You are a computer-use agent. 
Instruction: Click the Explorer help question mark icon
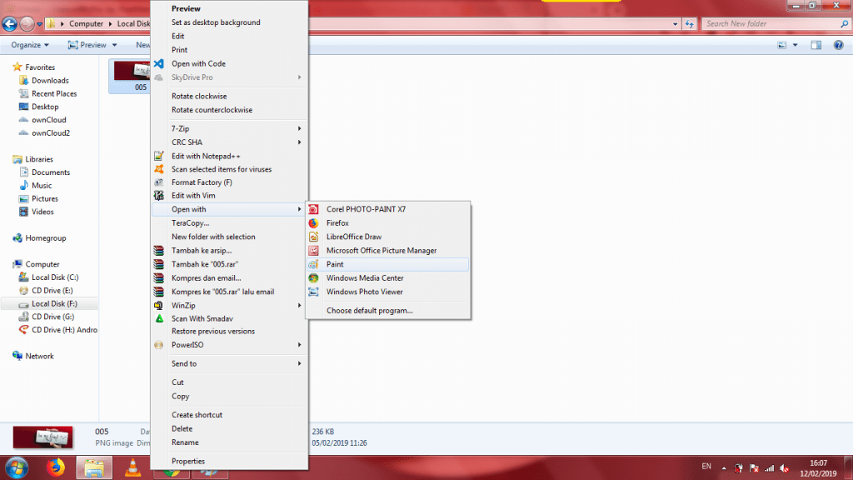(838, 45)
